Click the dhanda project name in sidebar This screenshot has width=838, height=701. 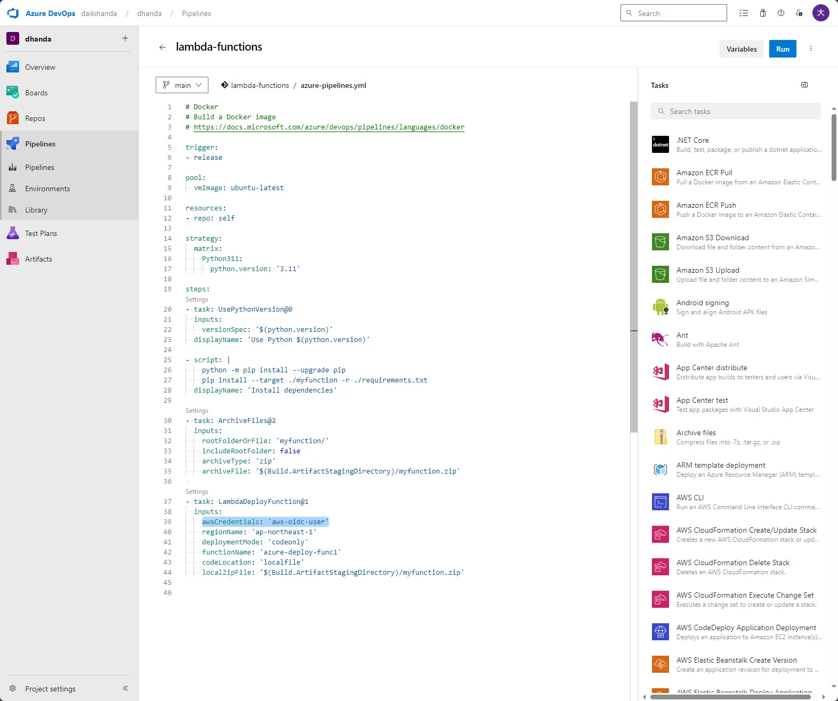pos(38,39)
